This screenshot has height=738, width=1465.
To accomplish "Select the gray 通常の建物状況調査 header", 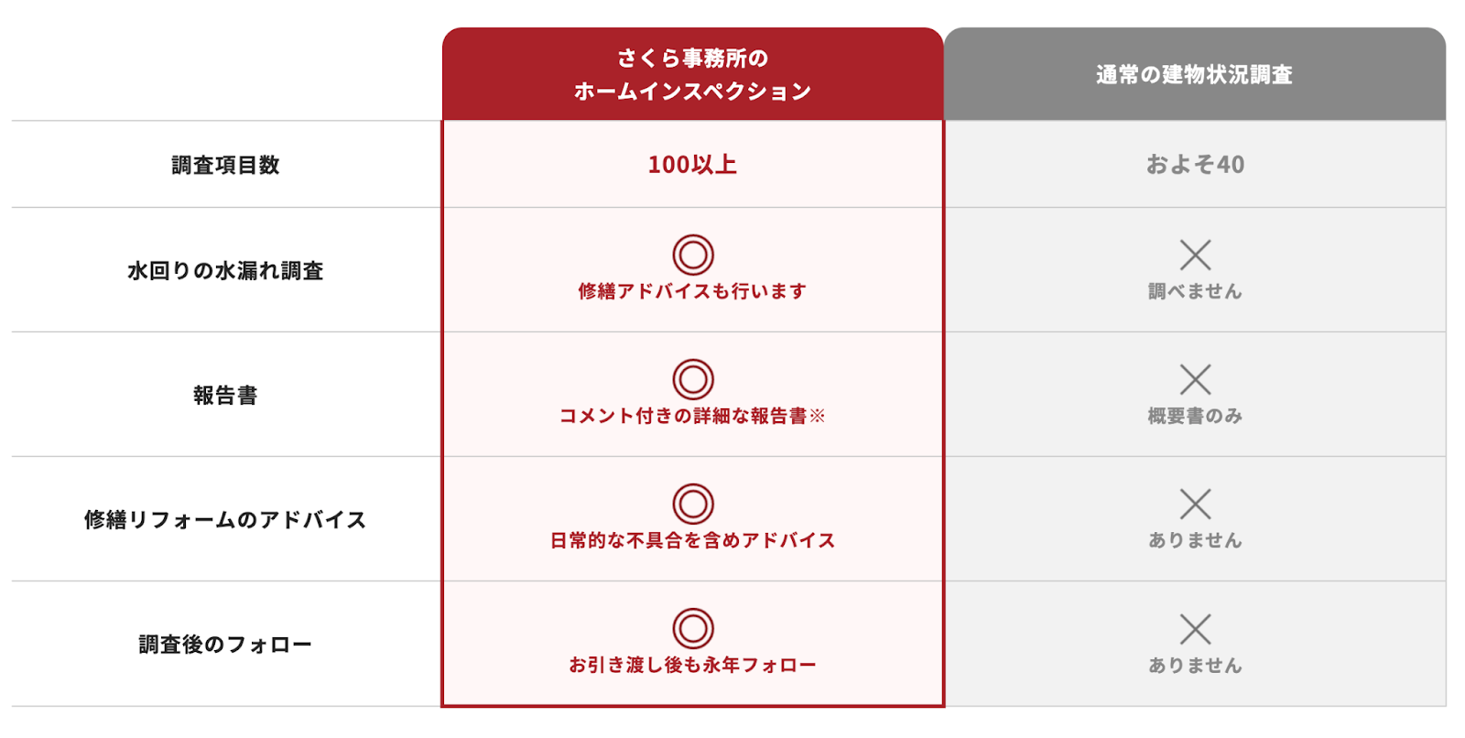I will (x=1195, y=74).
